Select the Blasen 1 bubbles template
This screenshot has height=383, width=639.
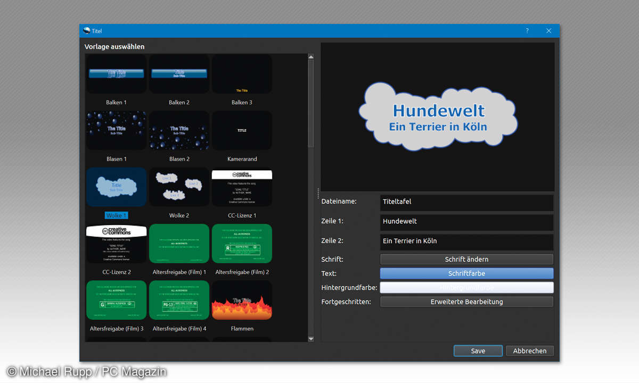pos(116,130)
